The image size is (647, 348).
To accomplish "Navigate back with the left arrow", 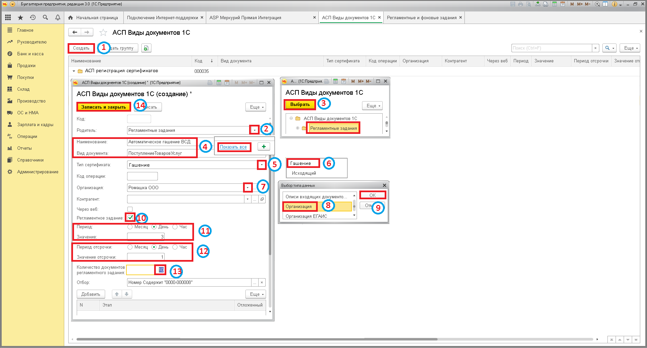I will tap(75, 32).
